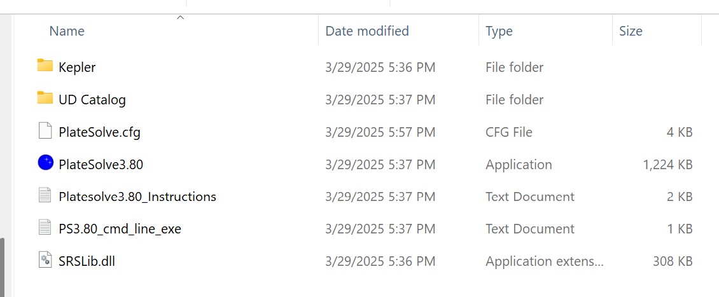Select the UD Catalog folder icon
The width and height of the screenshot is (719, 297).
click(45, 98)
